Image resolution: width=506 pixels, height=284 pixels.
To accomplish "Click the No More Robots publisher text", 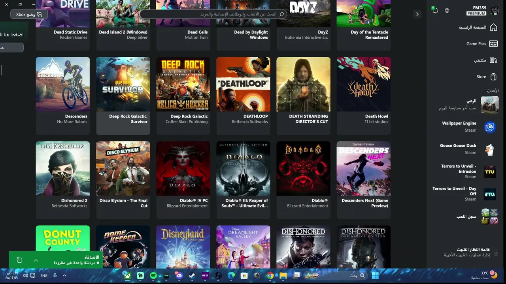I will (72, 122).
